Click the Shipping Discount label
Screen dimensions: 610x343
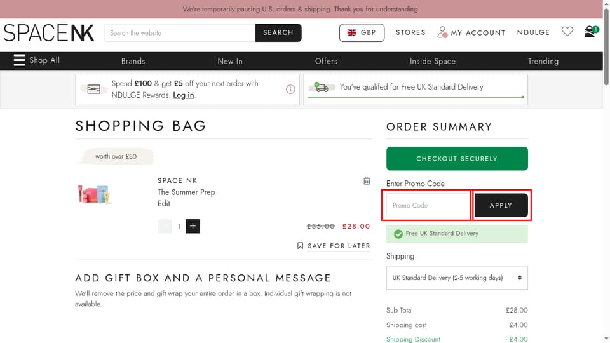(x=413, y=339)
